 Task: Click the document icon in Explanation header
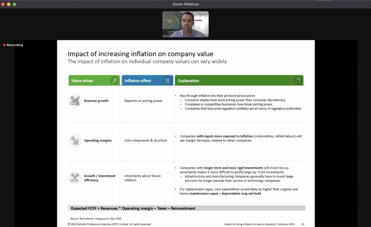click(298, 81)
